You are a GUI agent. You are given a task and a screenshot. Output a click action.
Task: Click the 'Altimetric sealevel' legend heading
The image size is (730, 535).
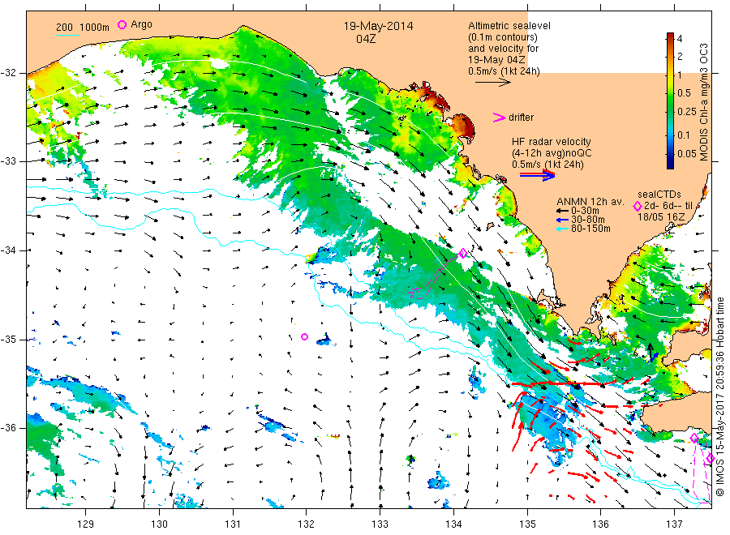pyautogui.click(x=509, y=26)
